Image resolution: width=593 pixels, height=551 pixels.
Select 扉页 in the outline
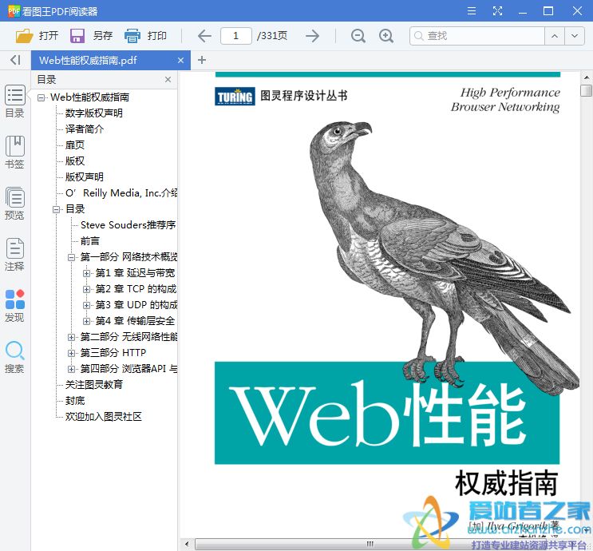pyautogui.click(x=75, y=145)
